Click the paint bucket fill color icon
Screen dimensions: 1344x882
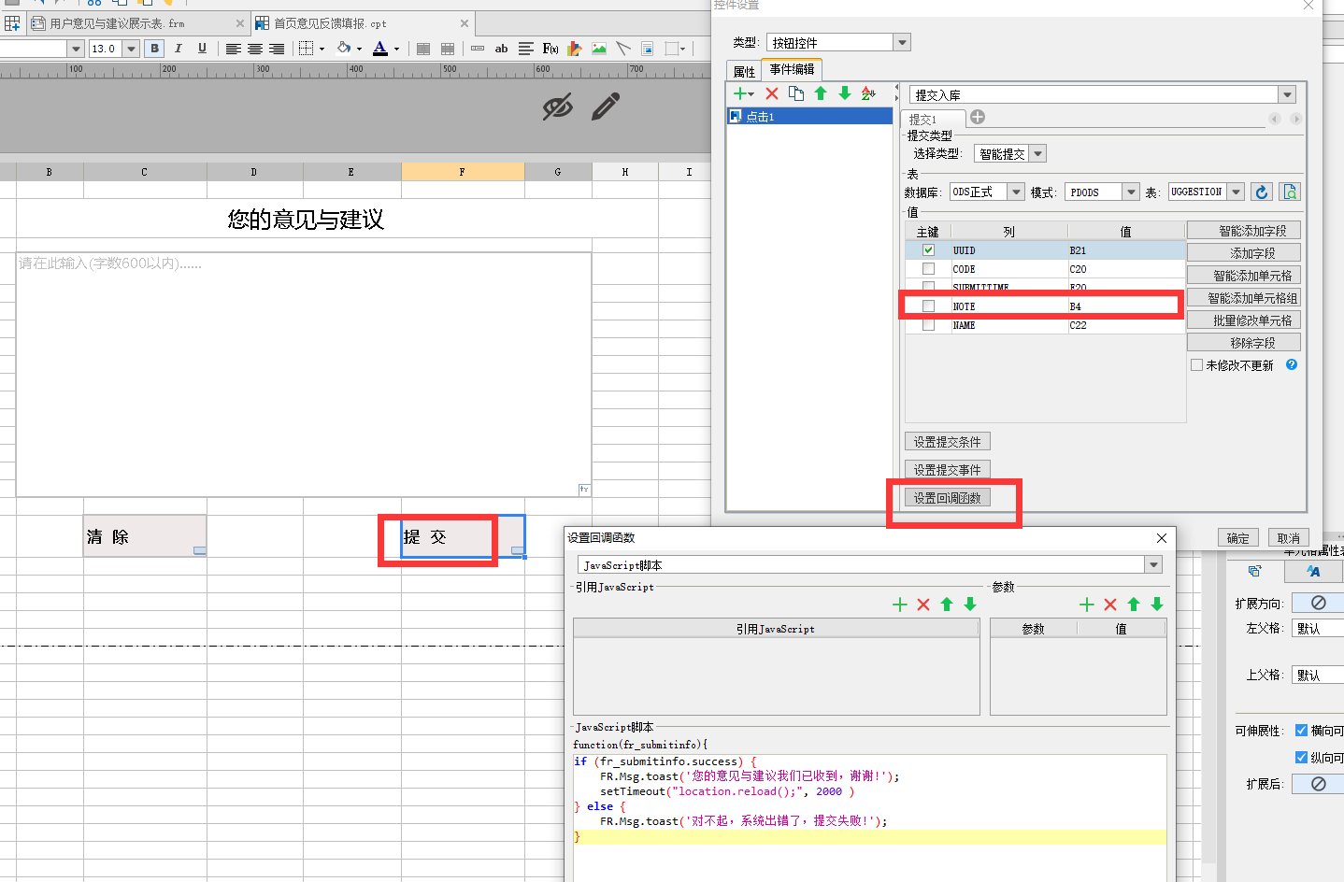[344, 49]
